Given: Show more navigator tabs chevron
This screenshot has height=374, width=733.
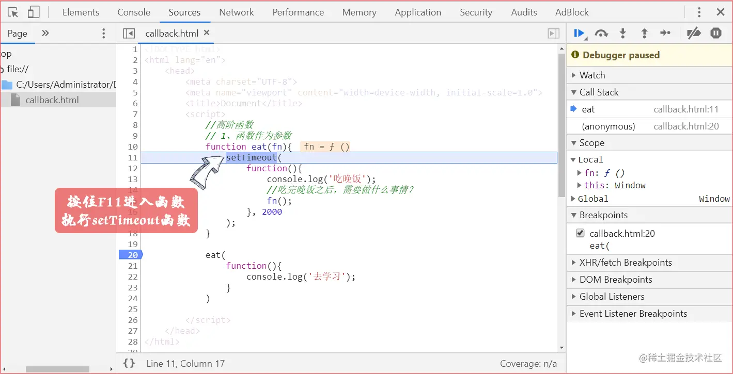Looking at the screenshot, I should tap(45, 34).
